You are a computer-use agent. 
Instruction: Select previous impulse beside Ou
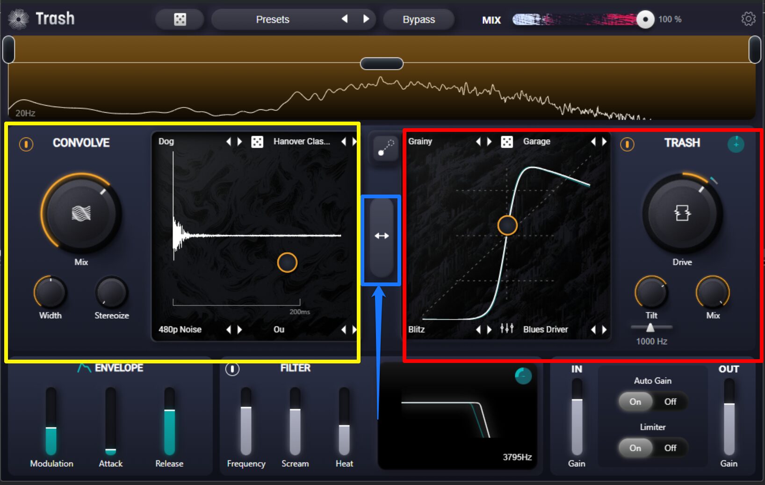(x=344, y=330)
